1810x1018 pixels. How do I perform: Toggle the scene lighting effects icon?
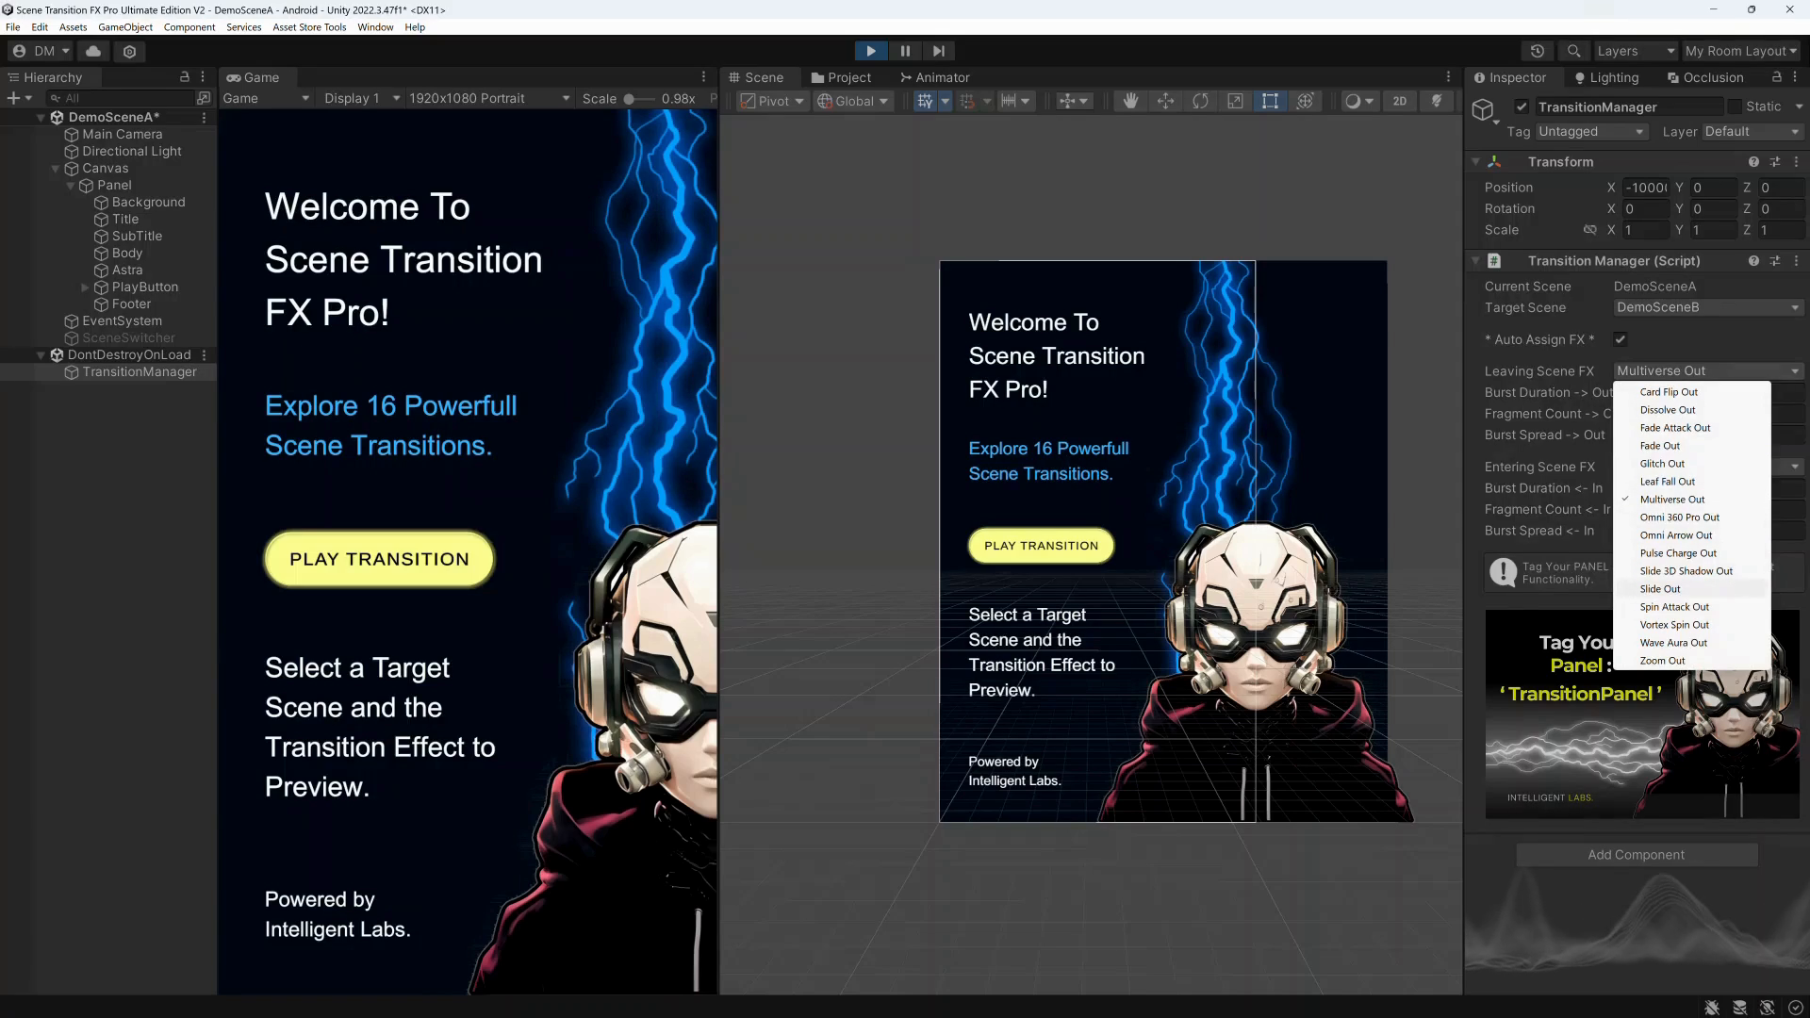pyautogui.click(x=1437, y=101)
